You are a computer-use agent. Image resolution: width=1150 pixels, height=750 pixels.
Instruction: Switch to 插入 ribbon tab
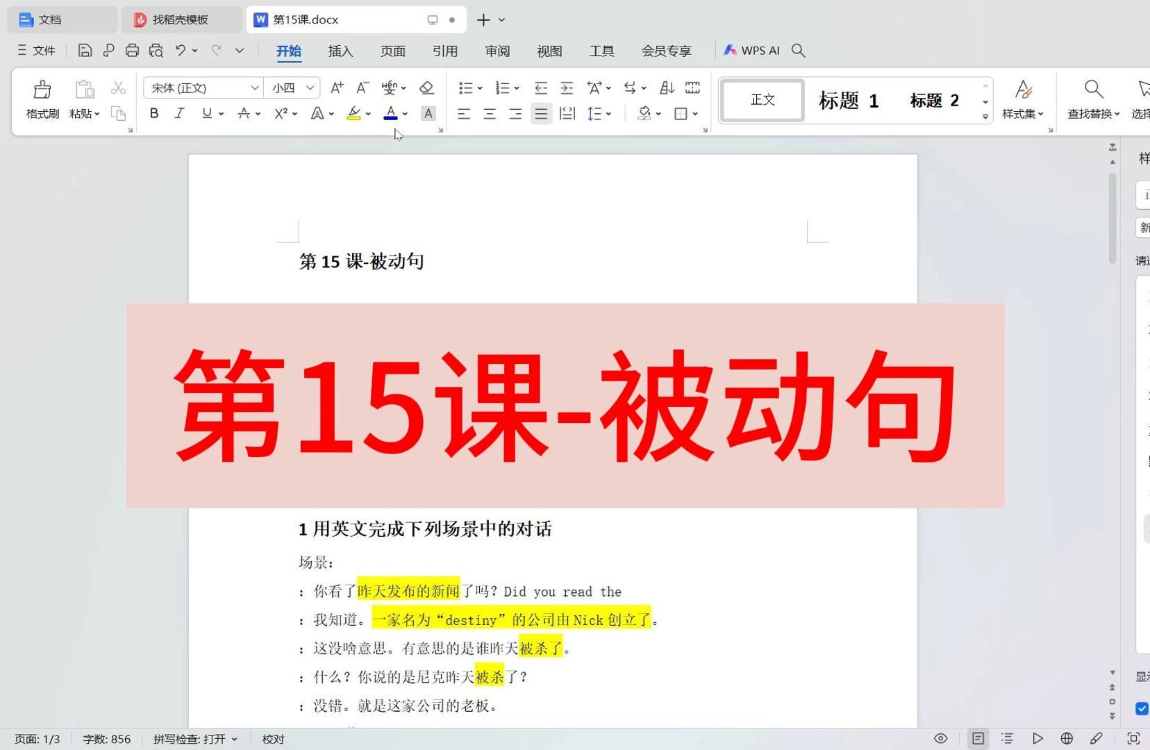tap(340, 51)
